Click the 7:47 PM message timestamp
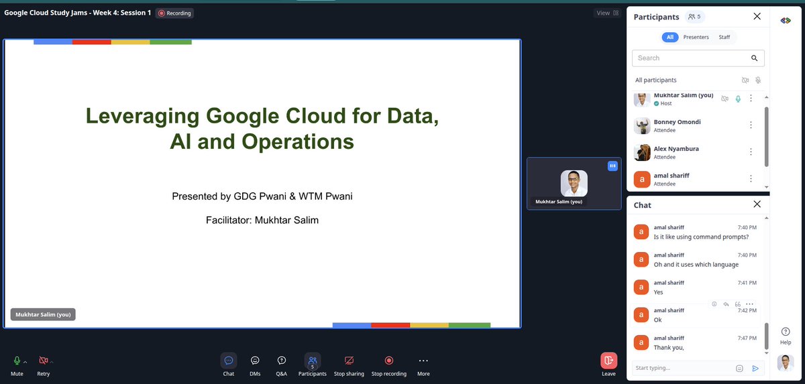 [x=747, y=338]
